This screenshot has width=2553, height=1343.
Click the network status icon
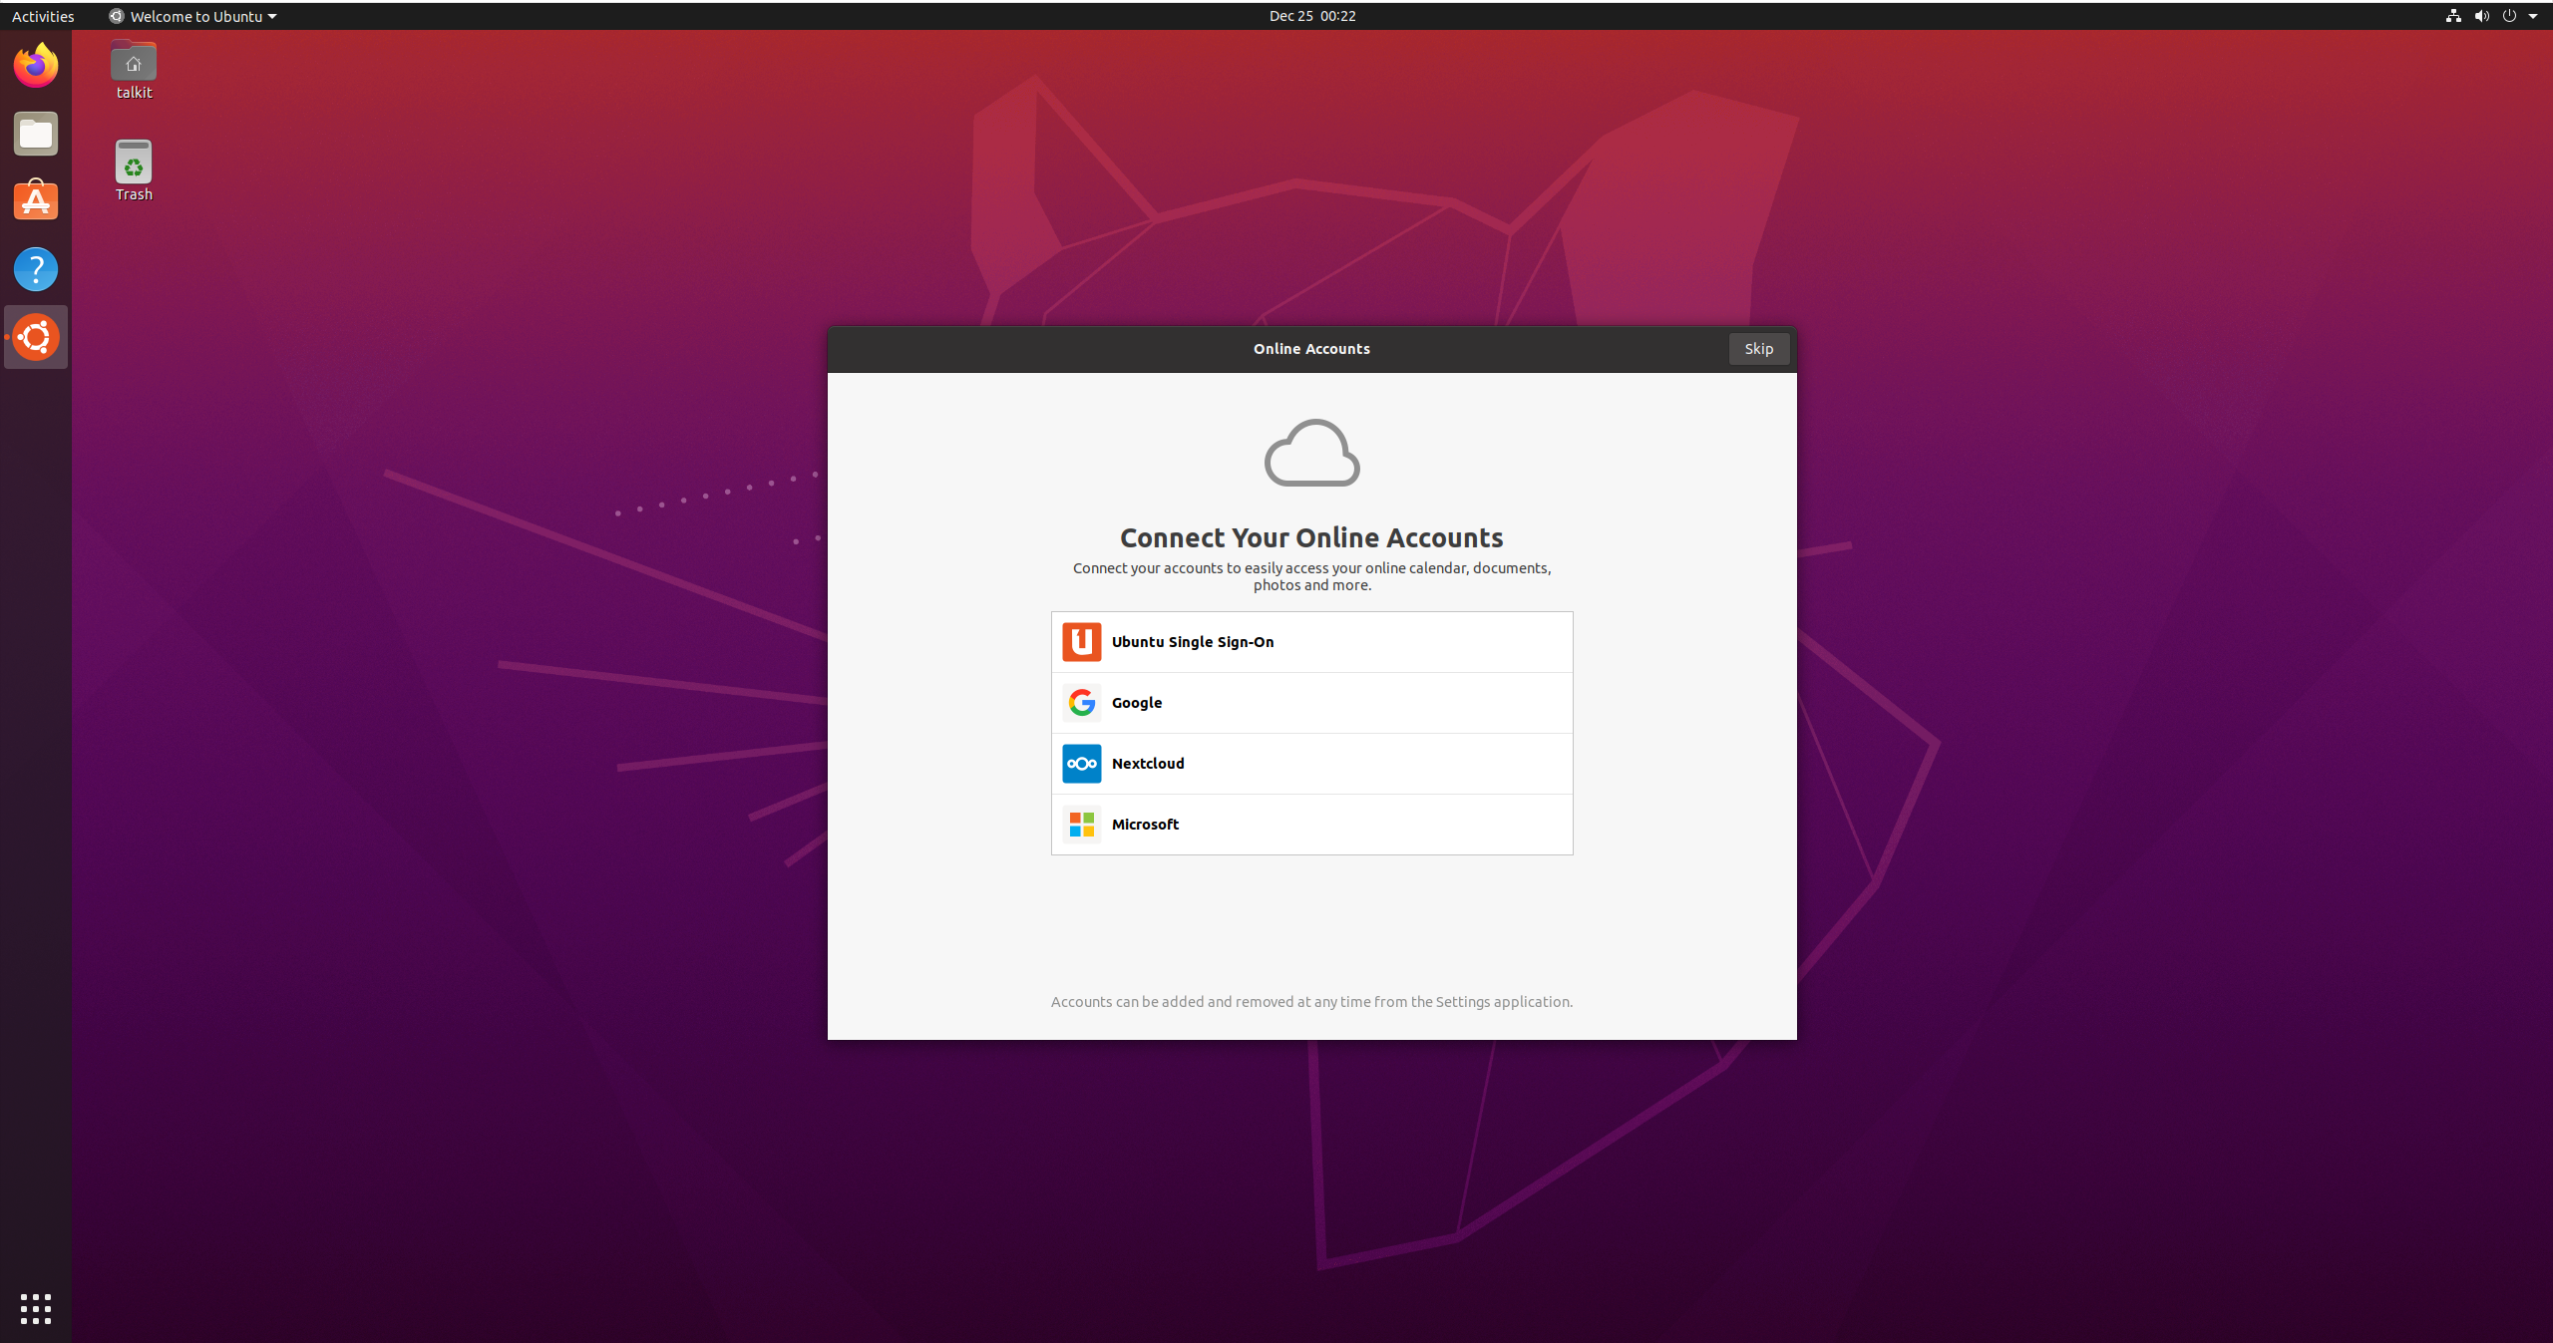click(x=2452, y=16)
